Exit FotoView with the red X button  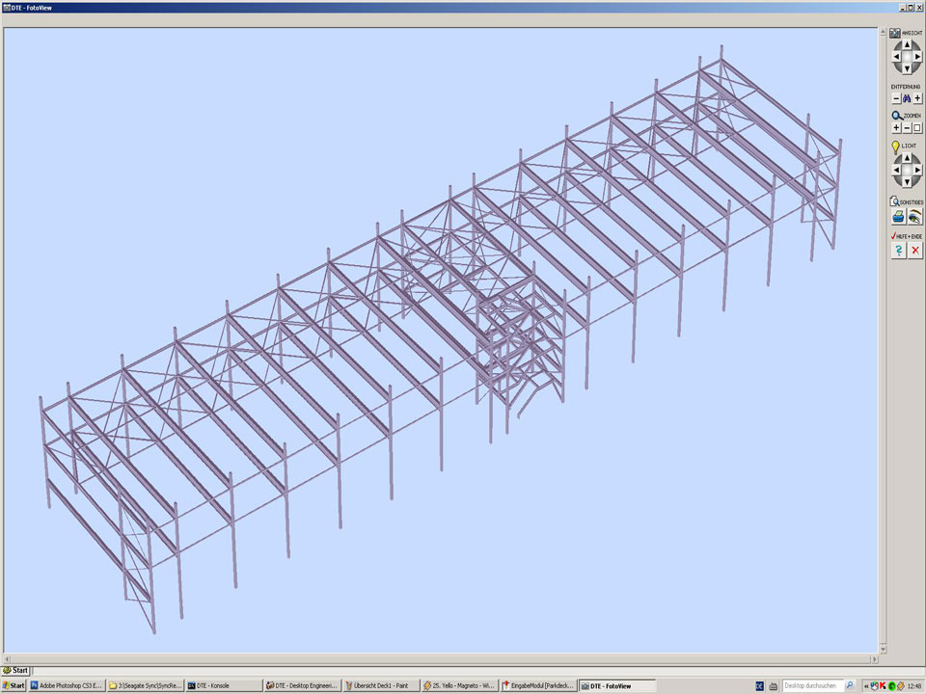tap(915, 250)
